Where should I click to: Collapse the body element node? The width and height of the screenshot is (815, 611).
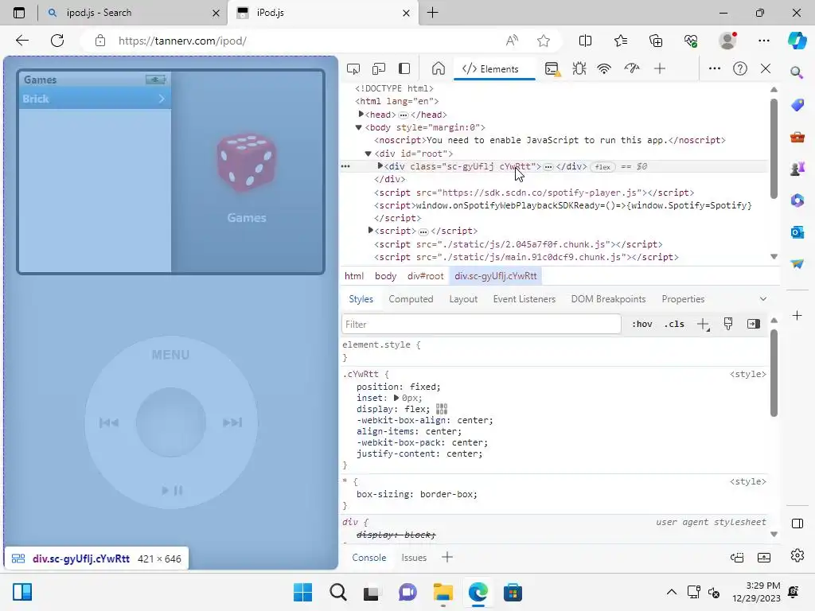pyautogui.click(x=359, y=127)
